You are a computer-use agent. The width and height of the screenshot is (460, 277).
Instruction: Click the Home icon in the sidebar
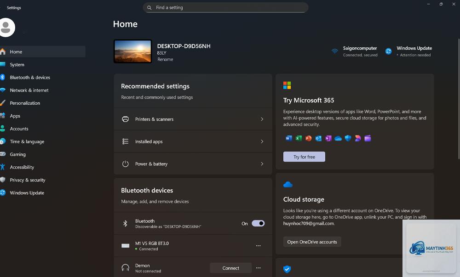tap(3, 51)
